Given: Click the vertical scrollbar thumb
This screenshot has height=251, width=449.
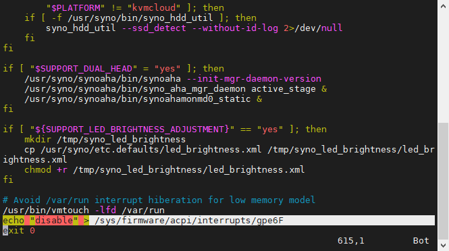Looking at the screenshot, I should pyautogui.click(x=443, y=182).
